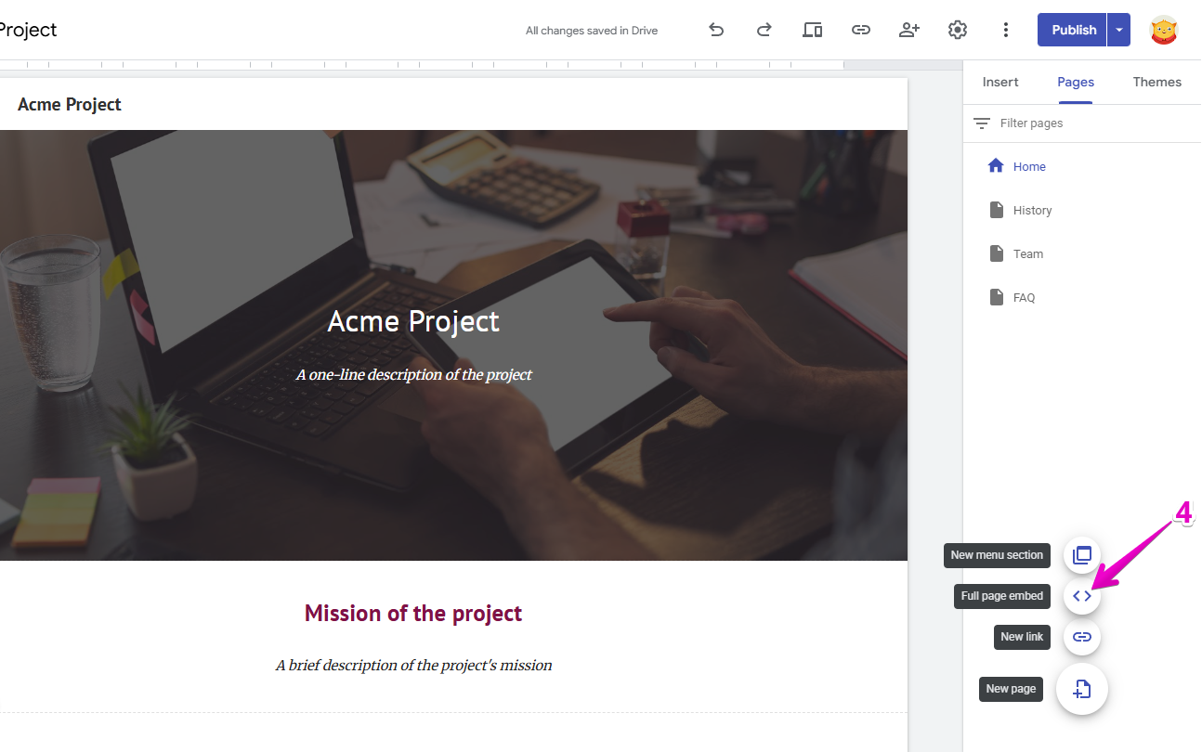Click the Redo arrow icon
Image resolution: width=1202 pixels, height=752 pixels.
click(764, 30)
